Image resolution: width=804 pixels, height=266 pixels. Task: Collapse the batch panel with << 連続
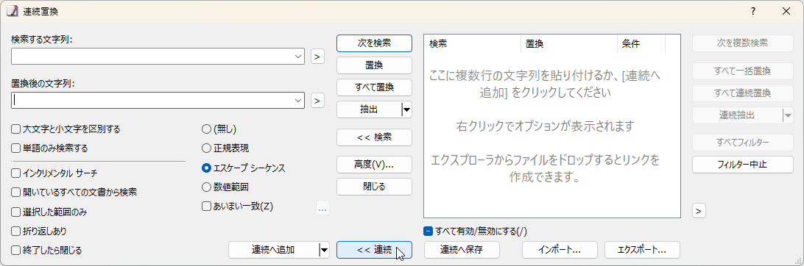(x=374, y=250)
